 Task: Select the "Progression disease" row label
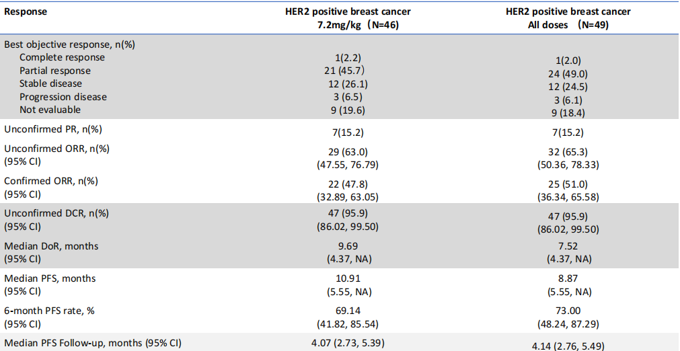point(63,97)
